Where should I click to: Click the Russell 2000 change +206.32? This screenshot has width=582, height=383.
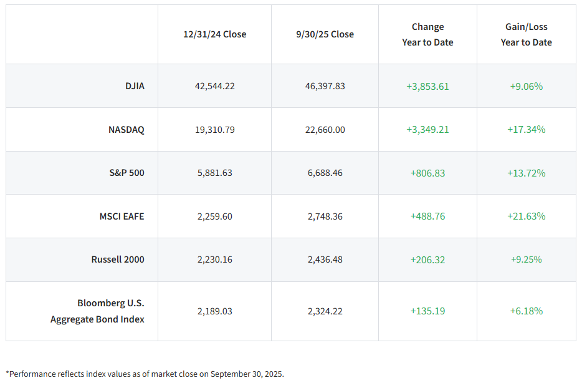(x=427, y=259)
